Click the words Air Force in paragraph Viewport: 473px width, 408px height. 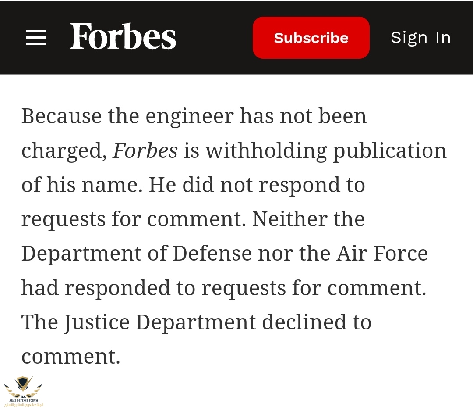(382, 253)
